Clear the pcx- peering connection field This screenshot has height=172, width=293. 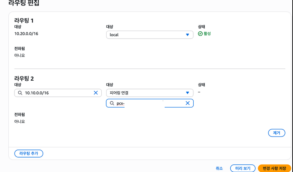click(x=187, y=103)
